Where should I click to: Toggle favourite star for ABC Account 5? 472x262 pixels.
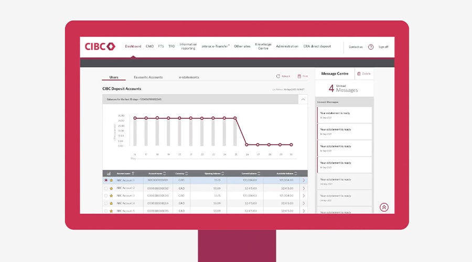pos(111,211)
